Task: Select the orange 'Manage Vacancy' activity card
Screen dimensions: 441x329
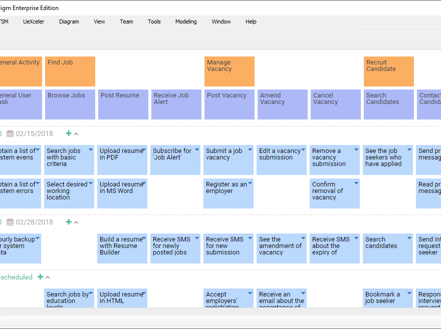Action: coord(230,71)
